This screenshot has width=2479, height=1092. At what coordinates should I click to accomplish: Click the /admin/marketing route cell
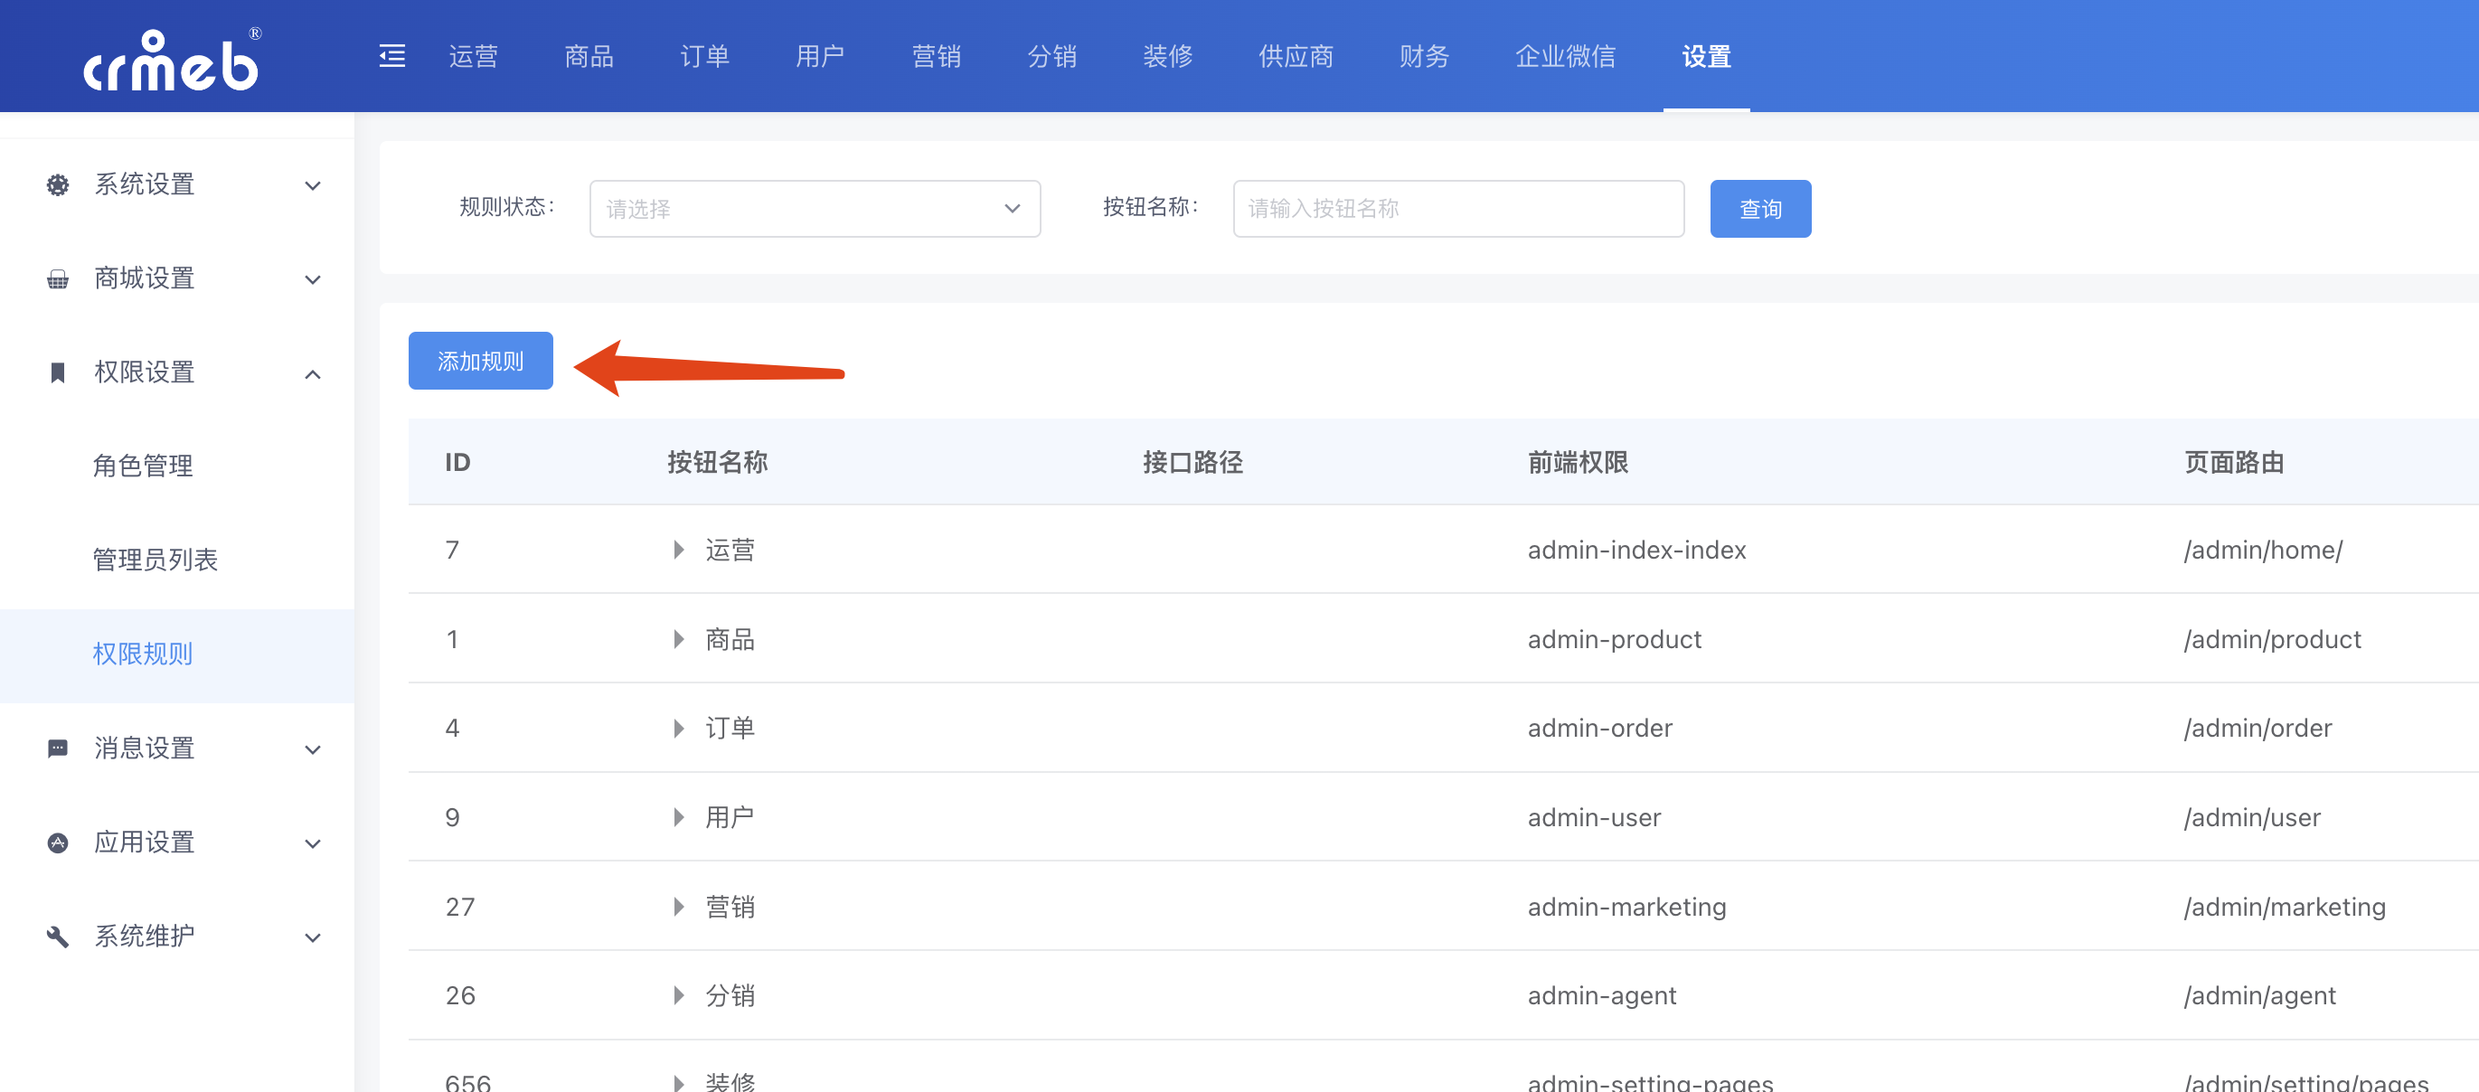coord(2285,908)
